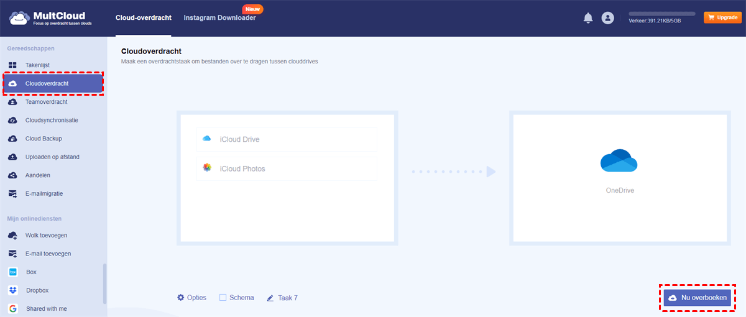Open the notifications bell

[x=588, y=18]
